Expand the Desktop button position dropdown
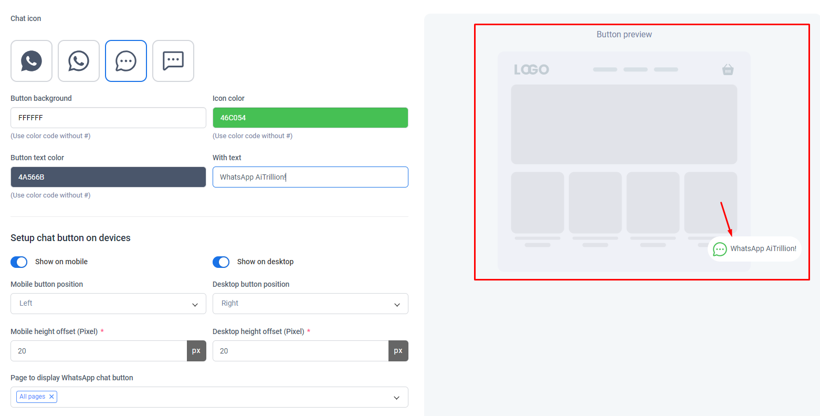The height and width of the screenshot is (416, 820). (310, 304)
